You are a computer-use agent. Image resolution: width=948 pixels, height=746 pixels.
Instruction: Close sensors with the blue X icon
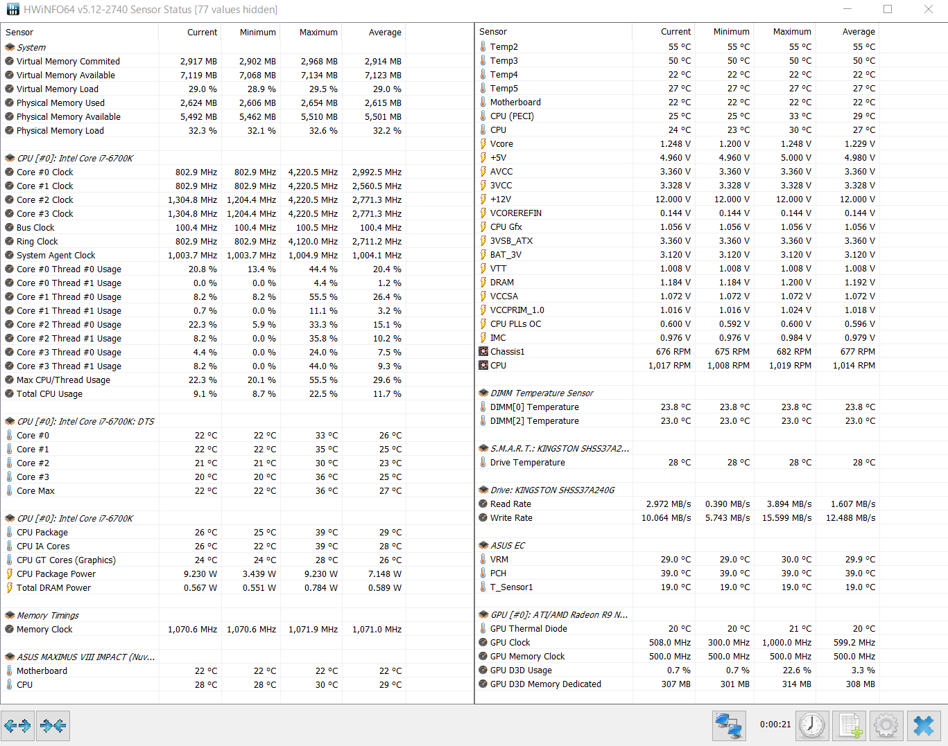click(x=924, y=725)
